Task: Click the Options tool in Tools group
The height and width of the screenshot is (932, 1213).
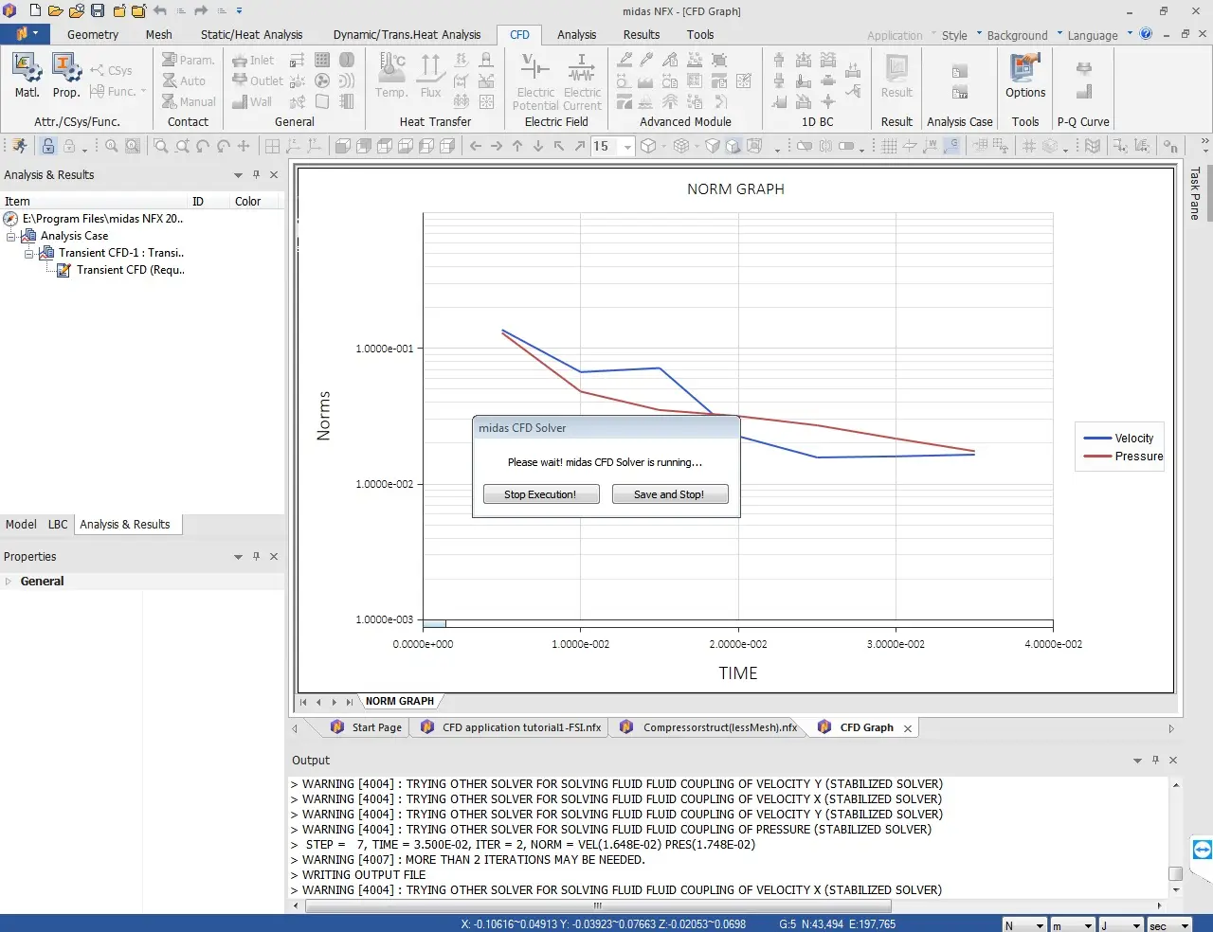Action: [x=1025, y=76]
